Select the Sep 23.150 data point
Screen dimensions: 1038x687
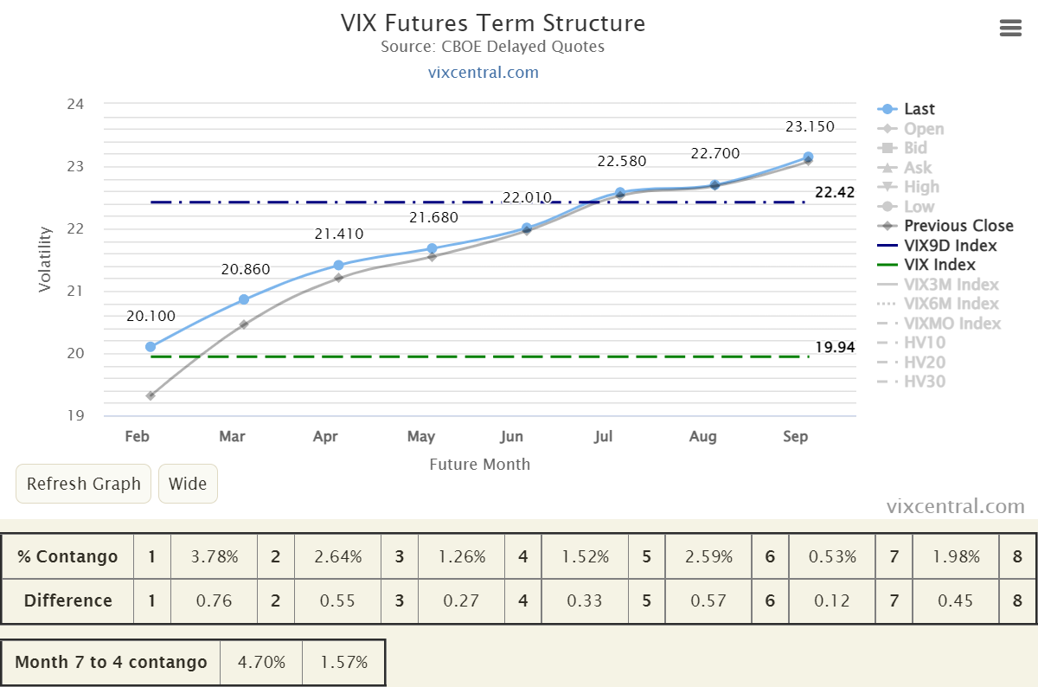pos(808,157)
